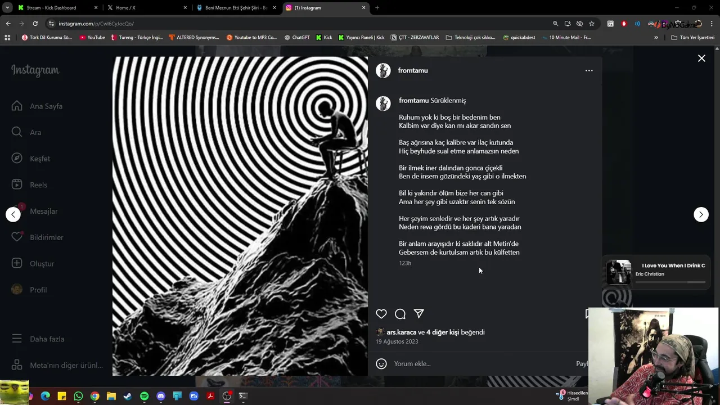Click the Instagram logo
The image size is (720, 405).
35,70
